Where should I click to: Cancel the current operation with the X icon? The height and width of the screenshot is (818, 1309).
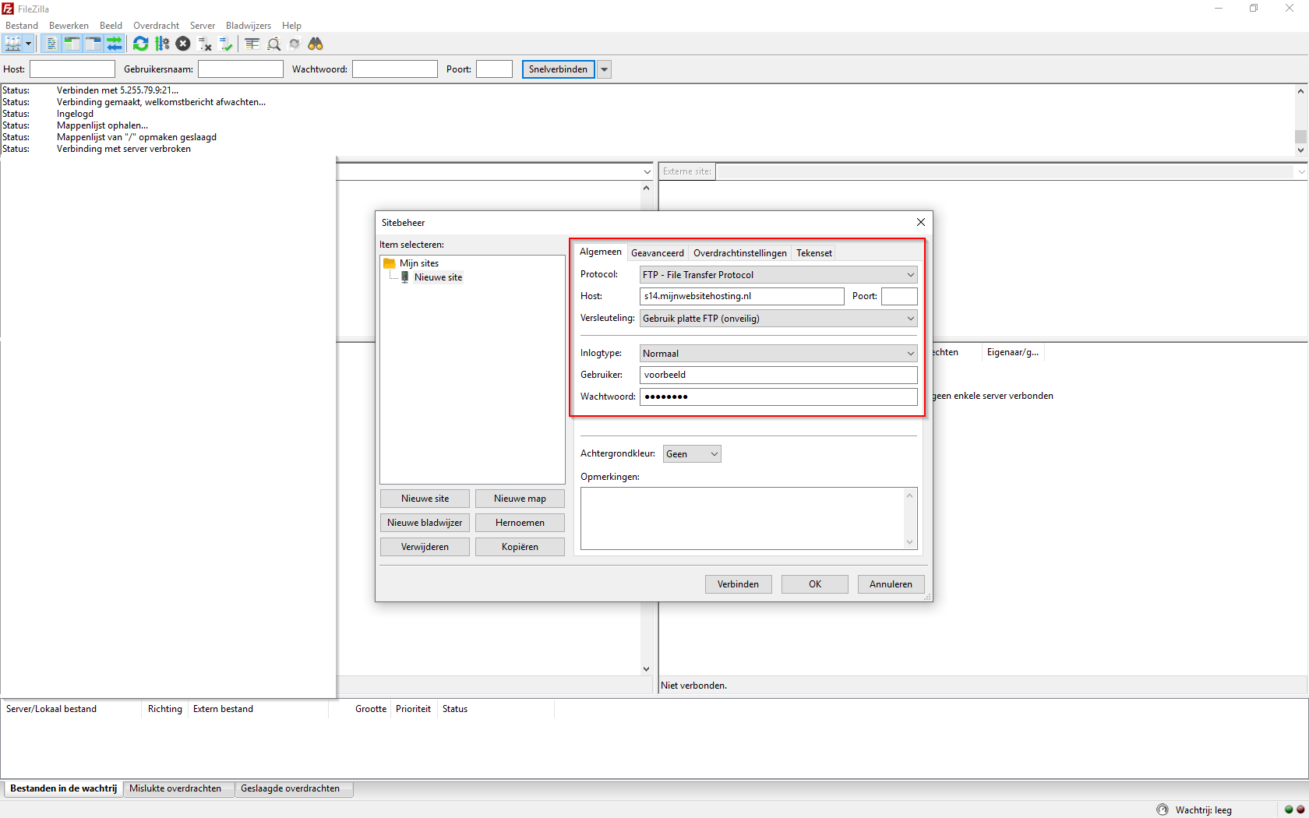pos(183,44)
